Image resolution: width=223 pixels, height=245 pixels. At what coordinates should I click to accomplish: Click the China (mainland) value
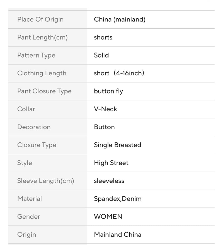coord(120,19)
